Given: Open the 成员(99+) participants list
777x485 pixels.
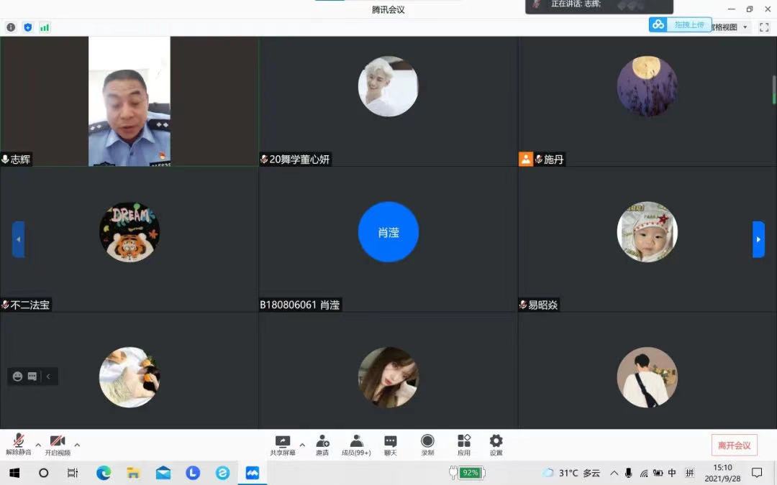Looking at the screenshot, I should click(x=356, y=444).
